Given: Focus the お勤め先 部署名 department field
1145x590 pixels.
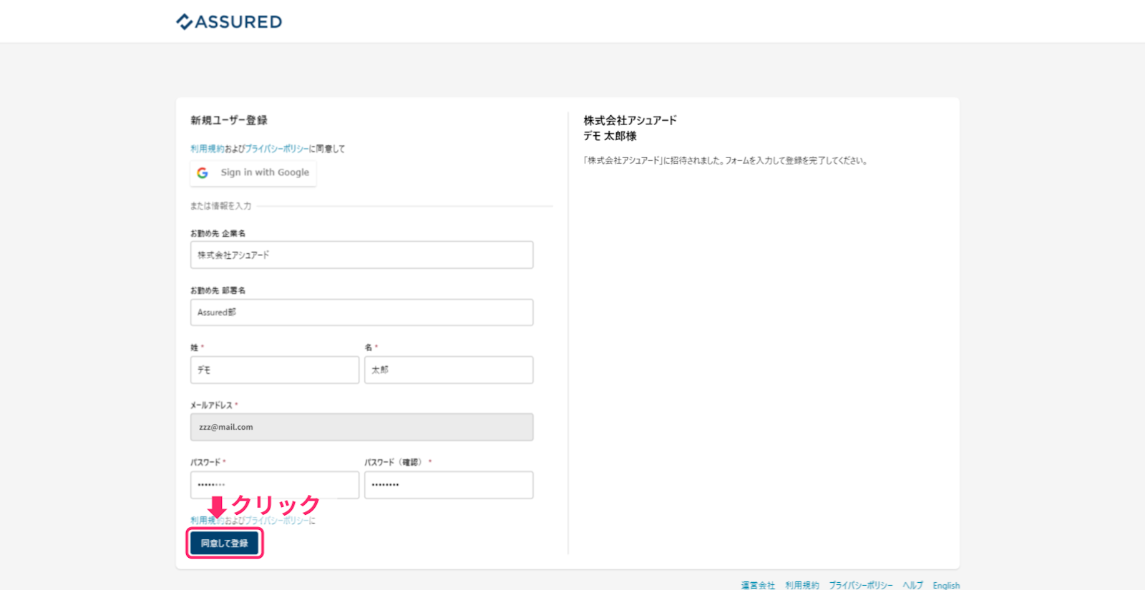Looking at the screenshot, I should [x=361, y=313].
